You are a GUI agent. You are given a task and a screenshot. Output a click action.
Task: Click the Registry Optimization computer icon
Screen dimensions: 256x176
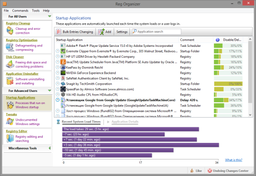(x=10, y=47)
